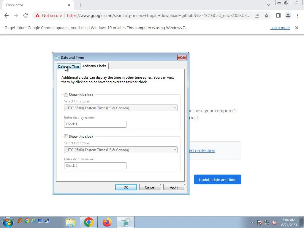Click the Clock 1 display name field
The width and height of the screenshot is (304, 228).
[95, 124]
